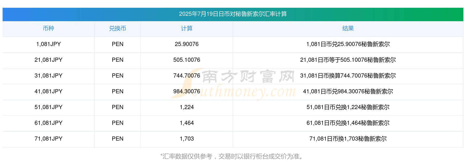Click result 21,081日币等于505.10076秘鲁新索尔

(x=348, y=60)
